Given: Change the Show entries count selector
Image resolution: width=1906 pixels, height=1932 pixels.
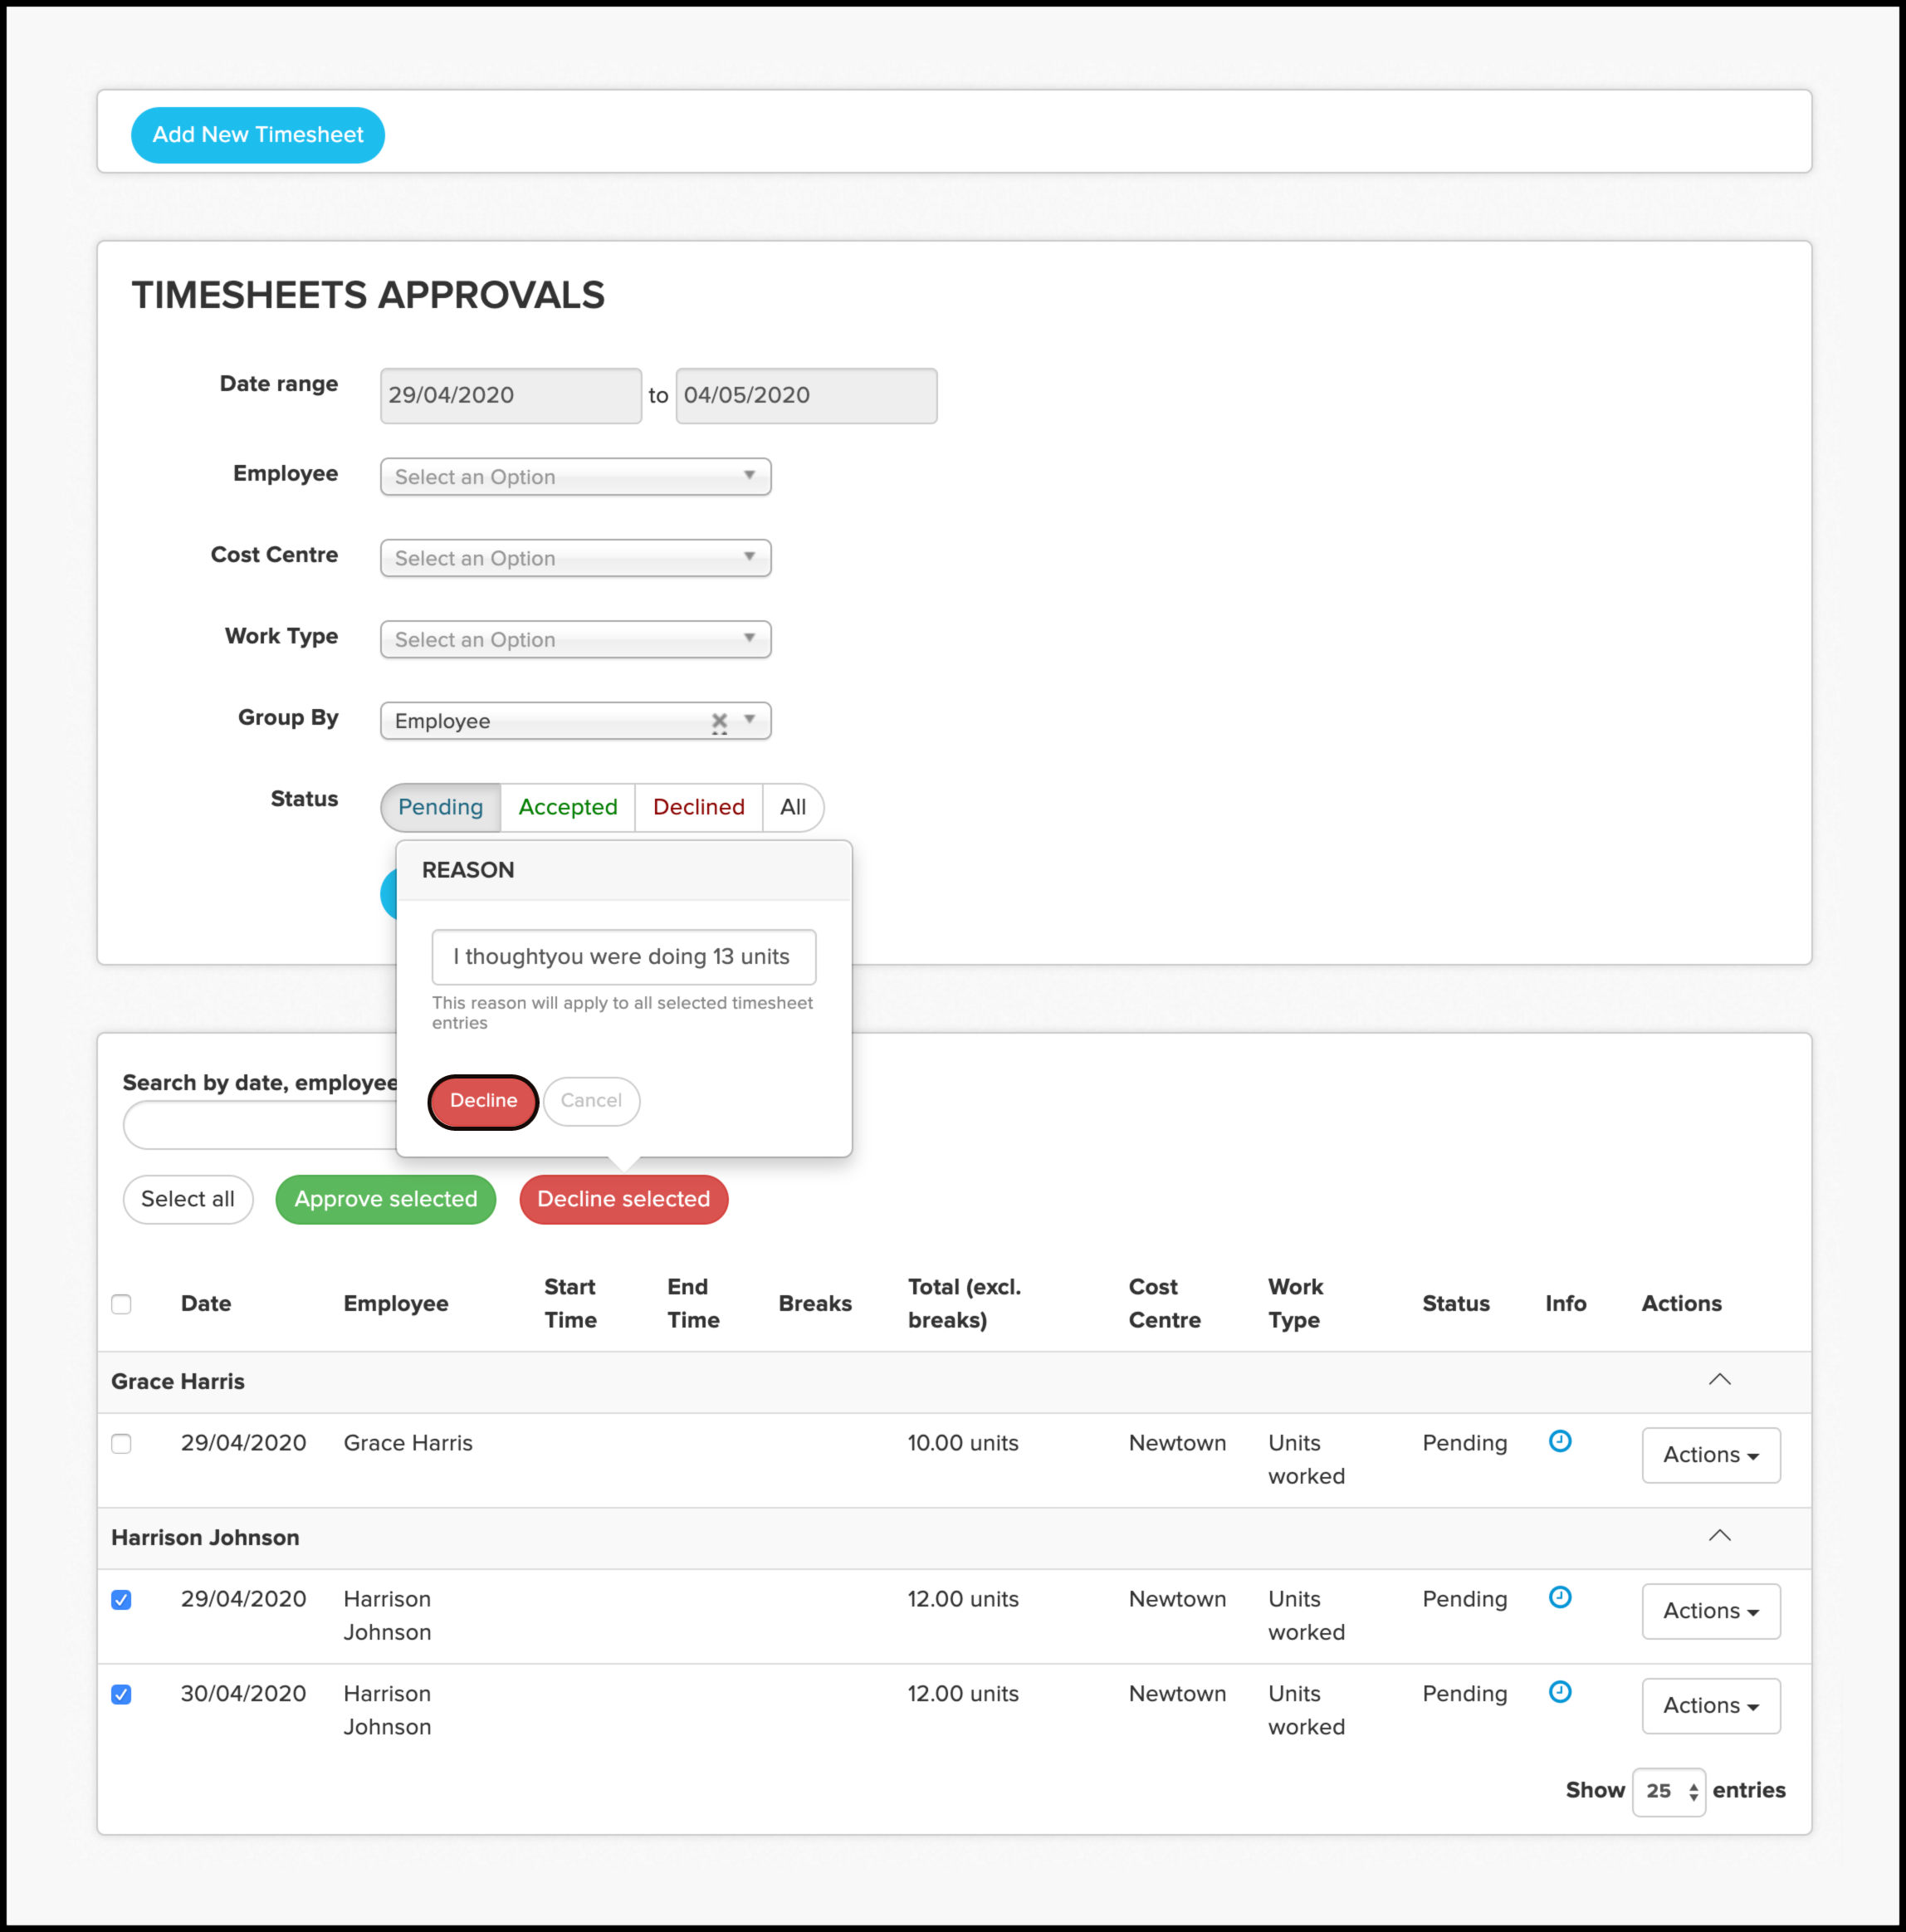Looking at the screenshot, I should click(x=1668, y=1791).
